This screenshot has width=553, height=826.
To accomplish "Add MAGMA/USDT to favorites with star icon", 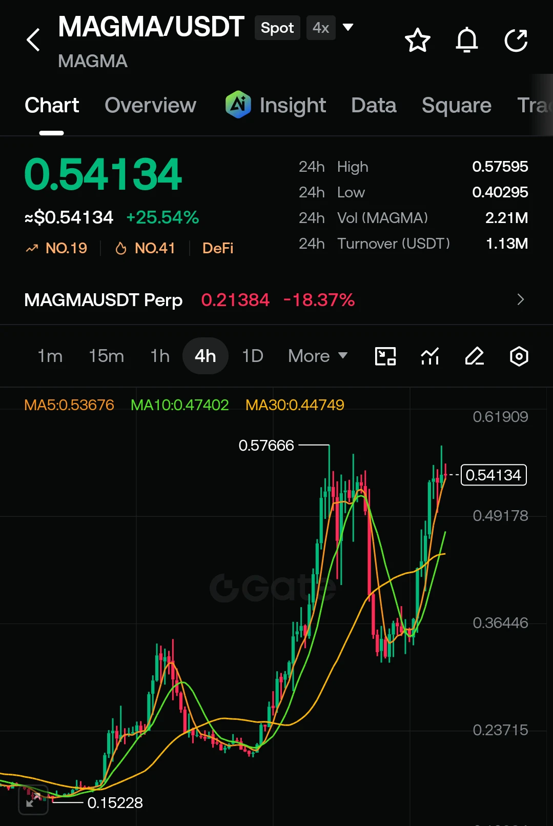I will (417, 41).
